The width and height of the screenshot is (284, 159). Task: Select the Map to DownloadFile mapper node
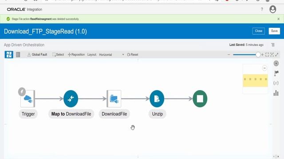point(71,98)
